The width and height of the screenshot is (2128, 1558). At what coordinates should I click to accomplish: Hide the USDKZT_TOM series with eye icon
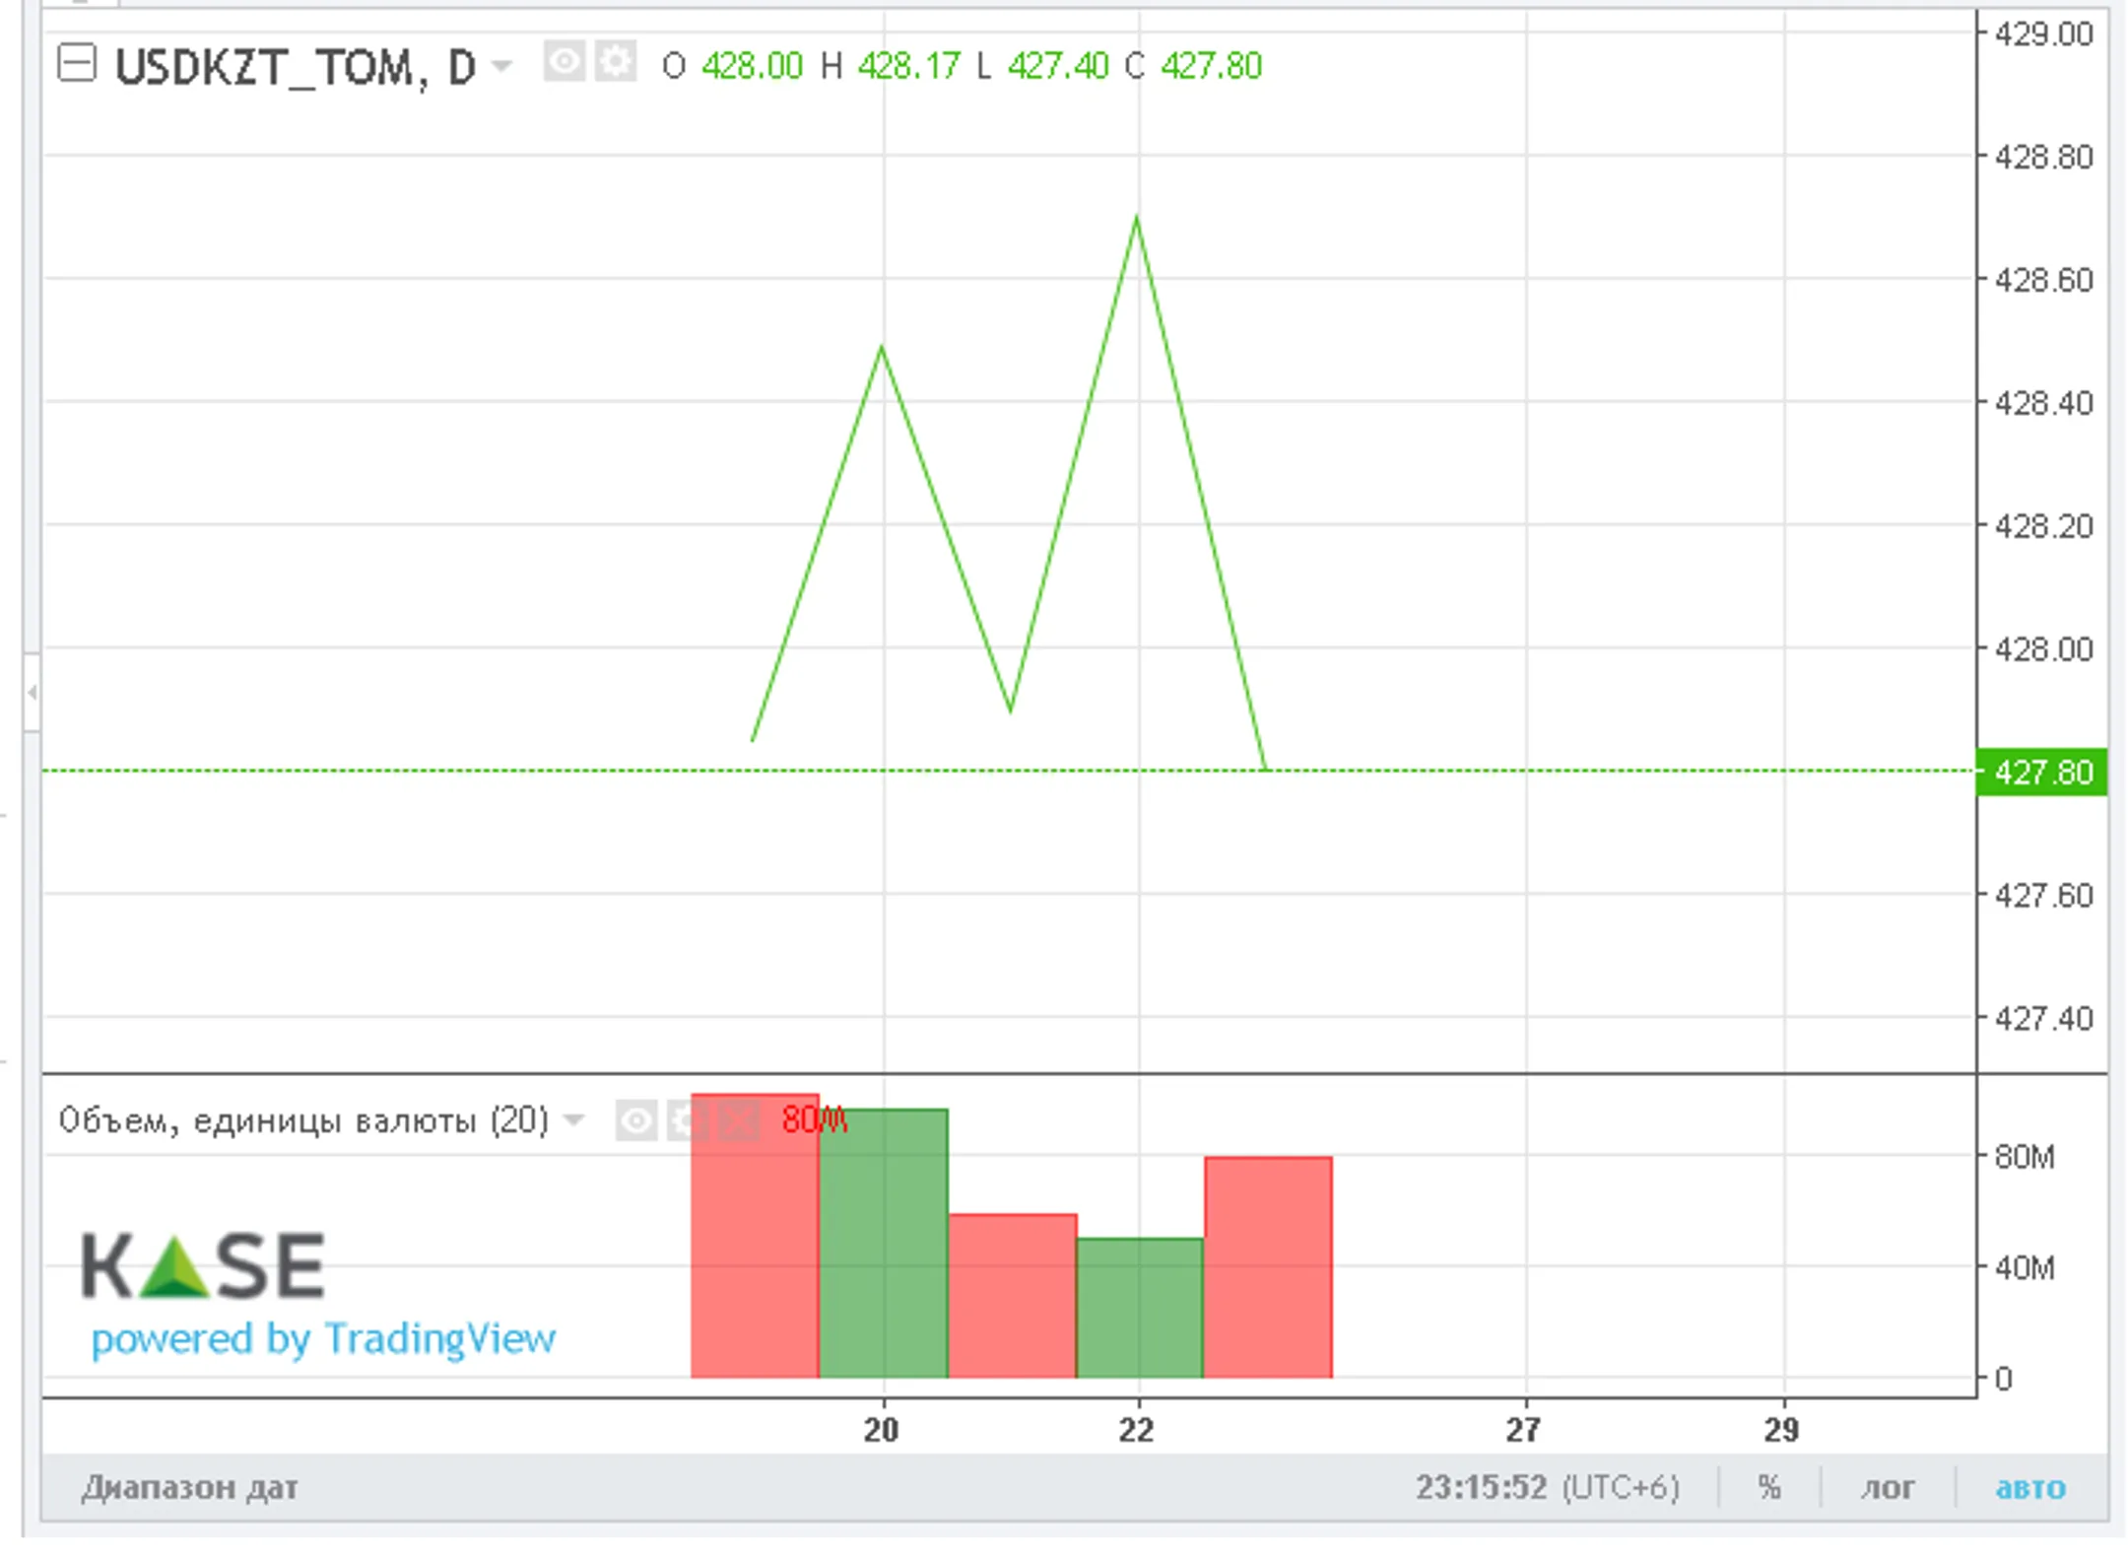pos(565,62)
